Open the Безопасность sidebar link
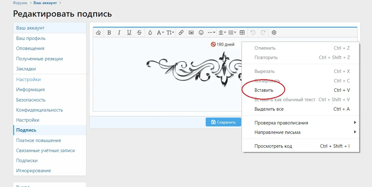Image resolution: width=372 pixels, height=187 pixels. coord(31,100)
